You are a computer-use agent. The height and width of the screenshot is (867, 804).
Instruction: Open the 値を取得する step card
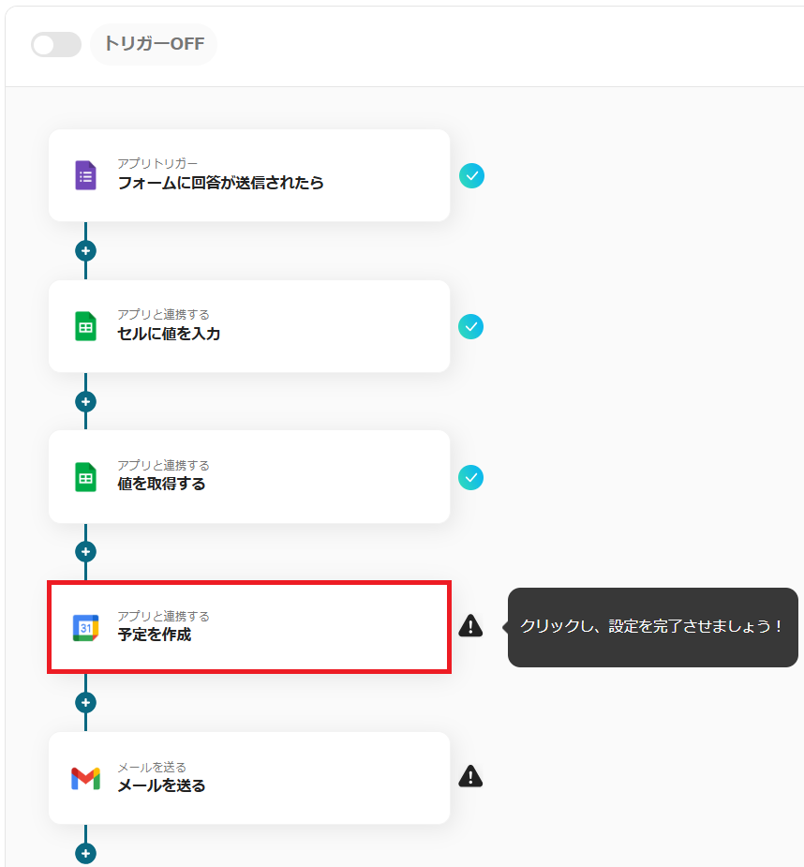pyautogui.click(x=249, y=477)
